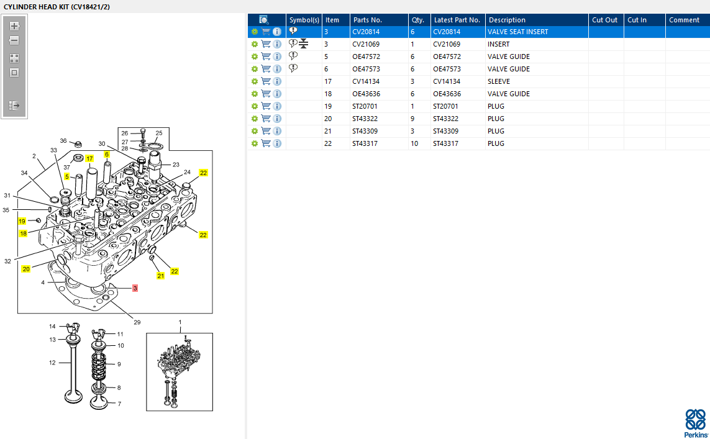The width and height of the screenshot is (710, 439).
Task: Click the note symbol in OE47573 row
Action: click(x=293, y=68)
